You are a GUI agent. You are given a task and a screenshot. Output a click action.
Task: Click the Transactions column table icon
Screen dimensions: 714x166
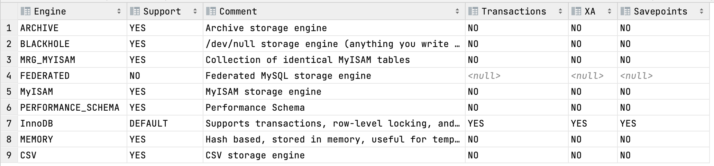click(473, 11)
